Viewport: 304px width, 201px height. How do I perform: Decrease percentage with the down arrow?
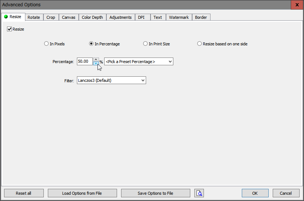tap(96, 63)
